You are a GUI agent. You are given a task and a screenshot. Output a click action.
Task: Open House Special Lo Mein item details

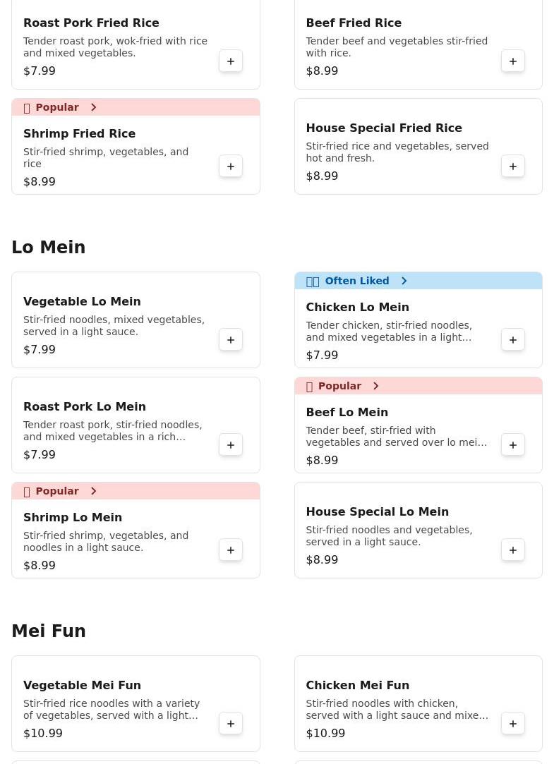(x=377, y=511)
